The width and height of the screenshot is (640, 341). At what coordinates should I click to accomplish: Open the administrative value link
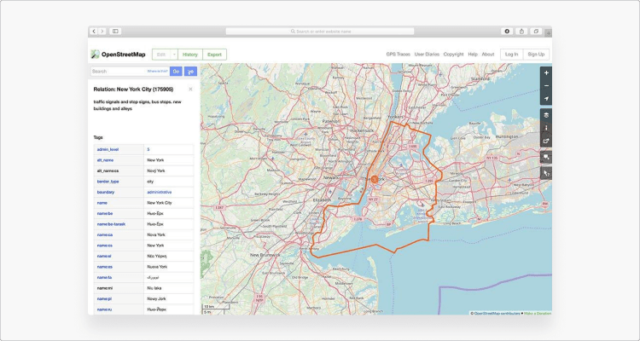click(x=160, y=192)
